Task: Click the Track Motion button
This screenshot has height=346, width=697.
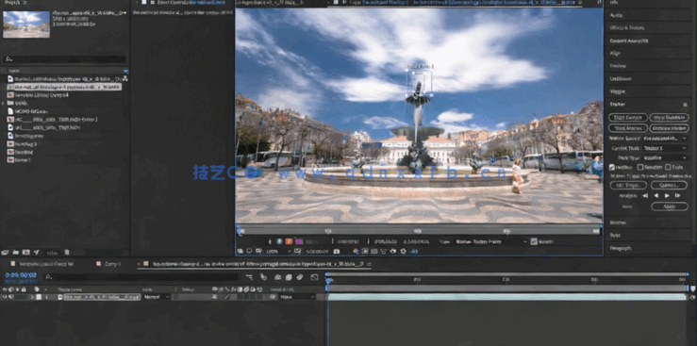Action: 627,128
